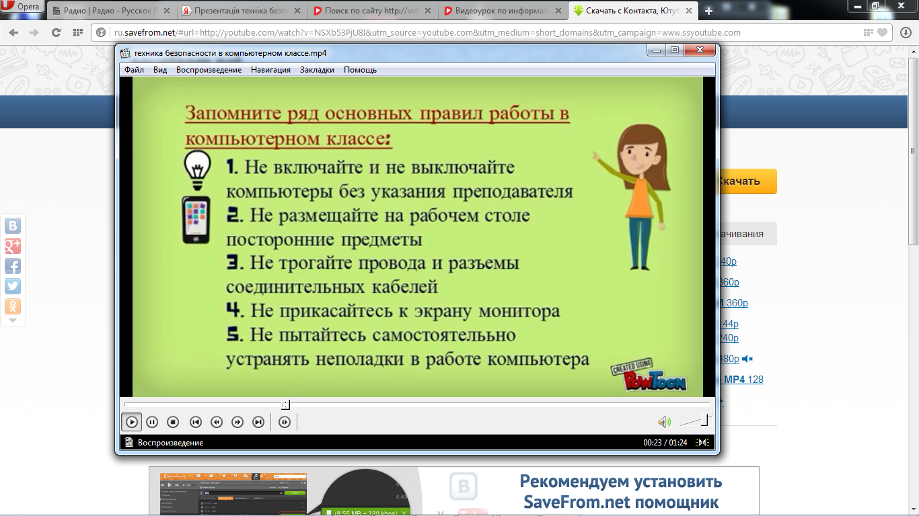Open the Файл menu
Viewport: 919px width, 516px height.
134,70
